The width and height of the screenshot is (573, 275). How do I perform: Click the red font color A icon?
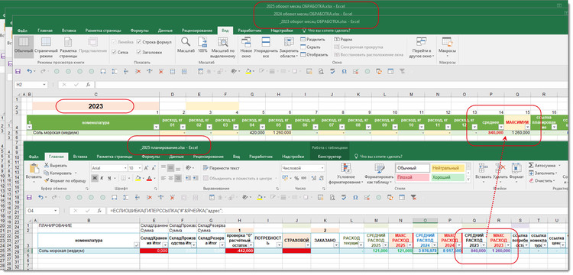click(149, 178)
